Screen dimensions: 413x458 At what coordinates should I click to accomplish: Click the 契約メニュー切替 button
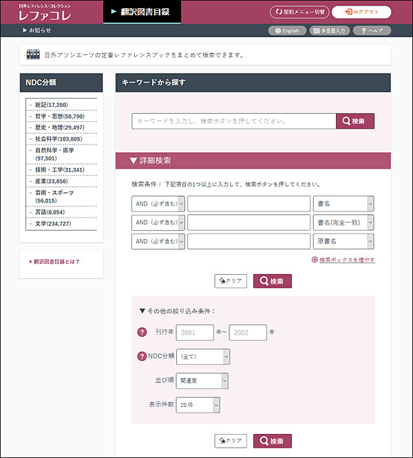point(299,12)
